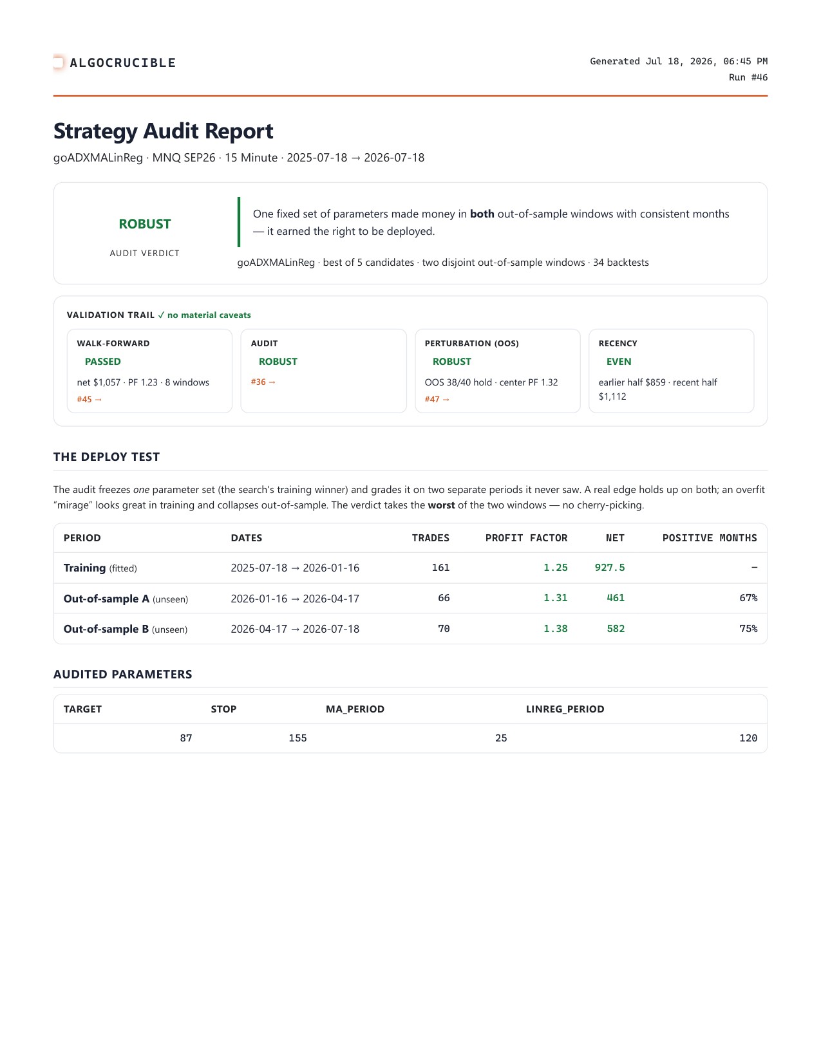Screen dimensions: 821x1062
Task: Click 'no material caveats' checkmark text
Action: coord(204,315)
